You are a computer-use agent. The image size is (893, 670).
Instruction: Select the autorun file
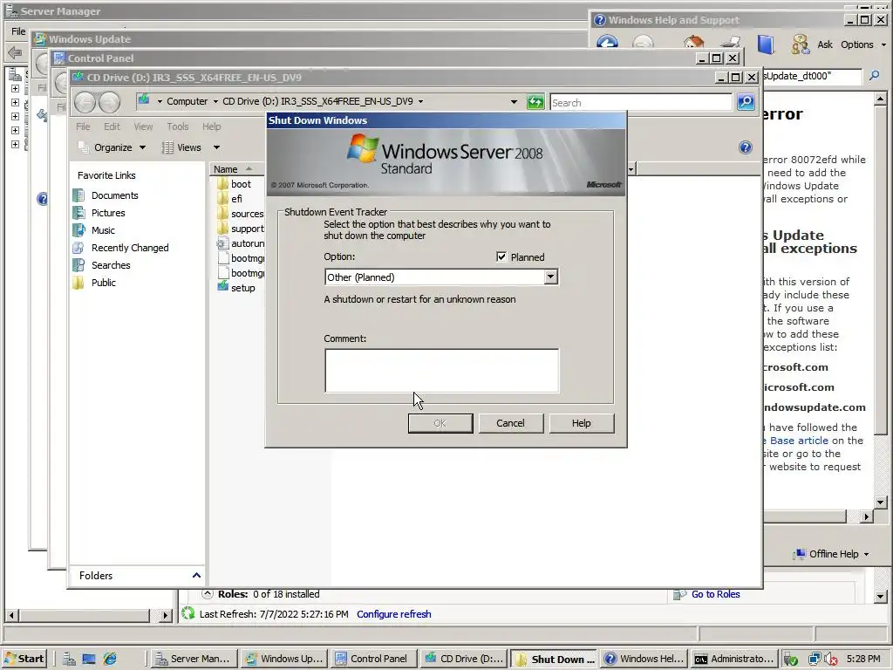click(241, 243)
